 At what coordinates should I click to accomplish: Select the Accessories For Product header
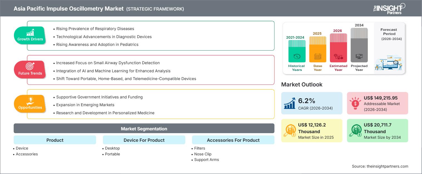[233, 140]
